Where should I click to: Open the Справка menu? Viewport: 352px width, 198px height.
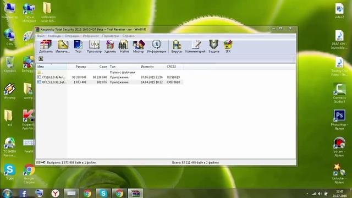click(128, 36)
